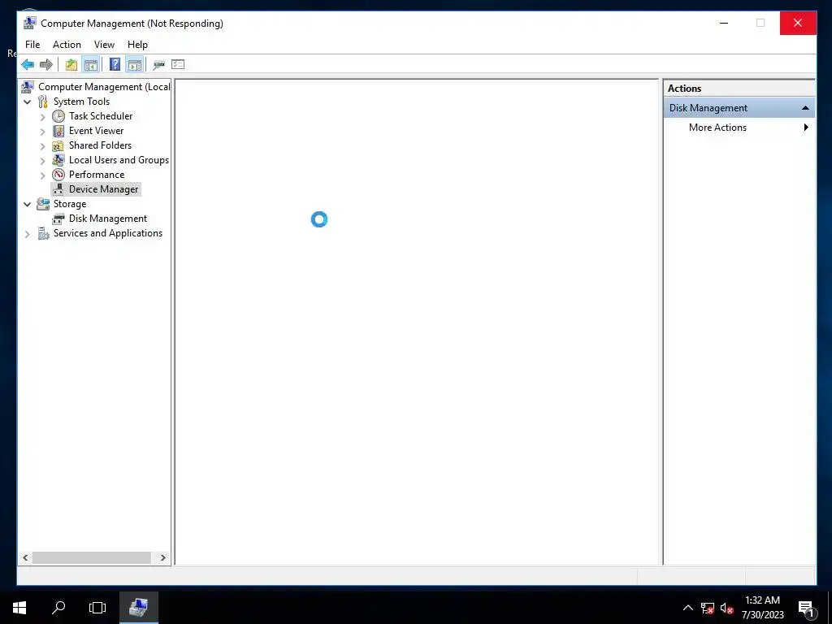Select Local Users and Groups

[x=119, y=160]
